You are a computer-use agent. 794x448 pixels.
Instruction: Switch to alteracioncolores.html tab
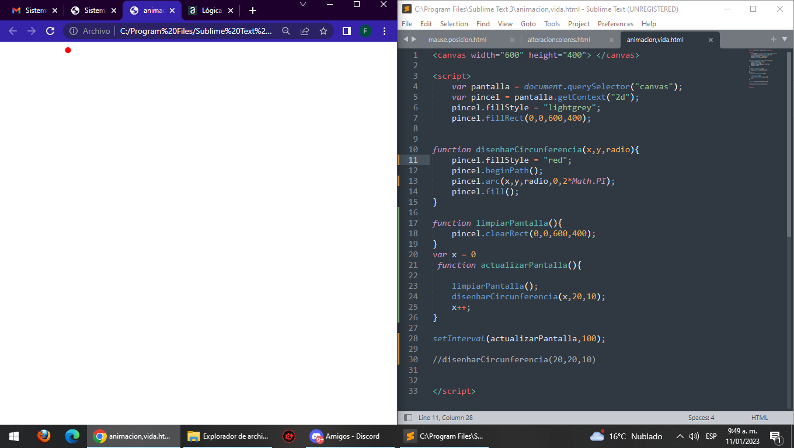tap(559, 40)
